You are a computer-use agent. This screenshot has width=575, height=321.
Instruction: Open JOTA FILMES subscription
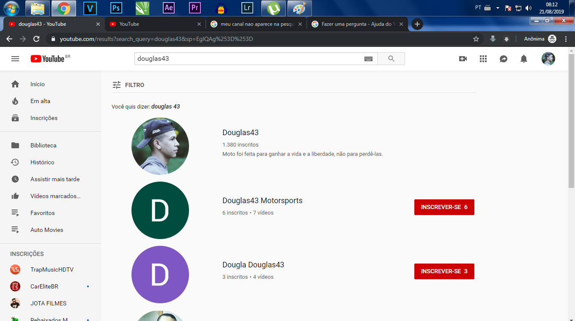[x=51, y=303]
